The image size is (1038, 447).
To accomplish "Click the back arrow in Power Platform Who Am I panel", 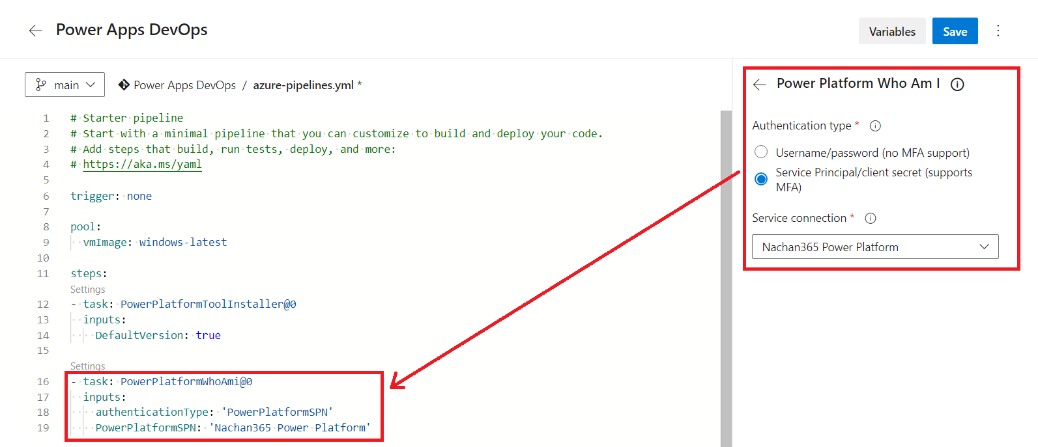I will [759, 84].
